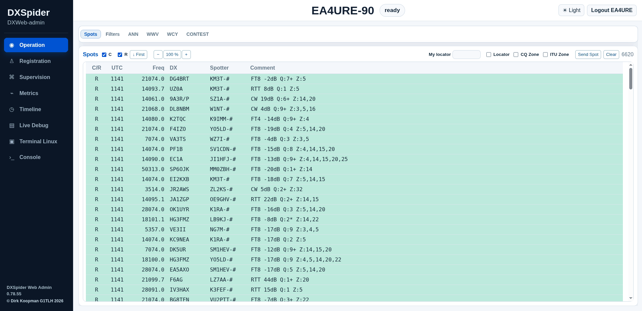642x311 pixels.
Task: Switch to the Filters tab
Action: point(113,34)
